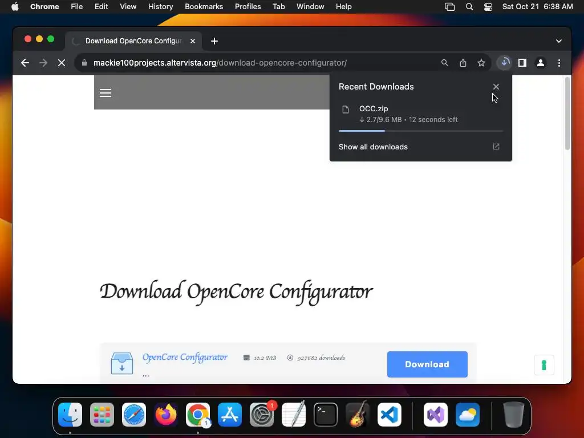Image resolution: width=584 pixels, height=438 pixels.
Task: Click the address bar URL
Action: tap(220, 63)
